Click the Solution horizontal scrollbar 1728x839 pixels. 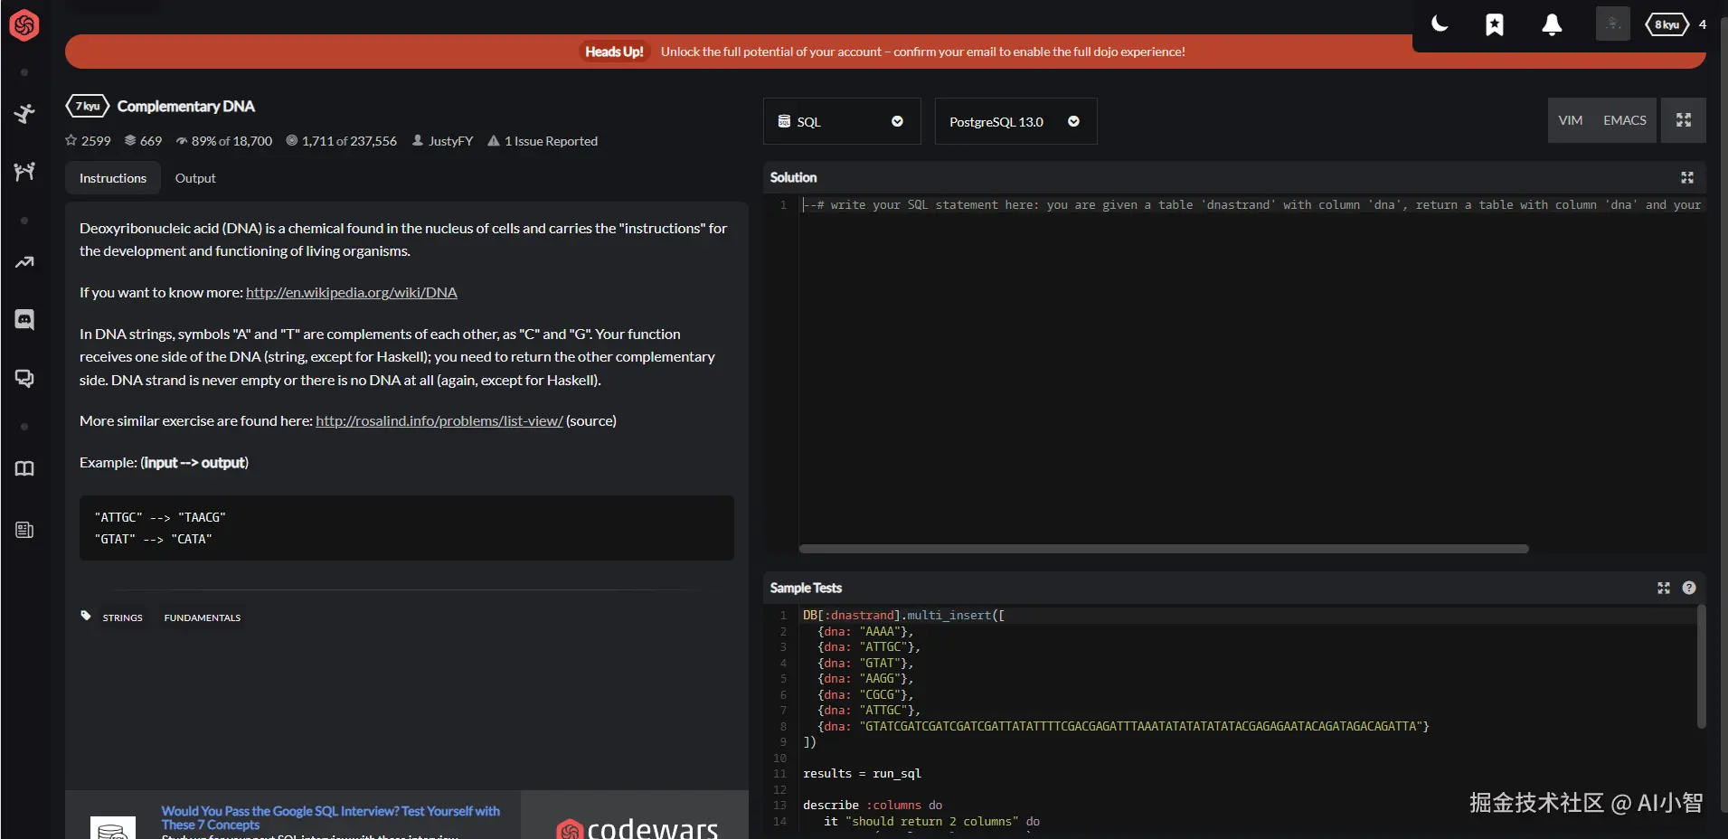(x=1164, y=549)
